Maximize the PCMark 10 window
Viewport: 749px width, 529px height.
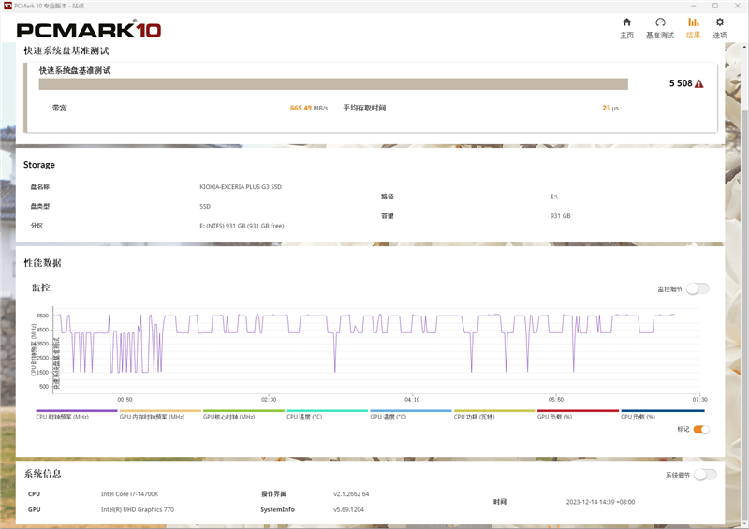coord(714,6)
